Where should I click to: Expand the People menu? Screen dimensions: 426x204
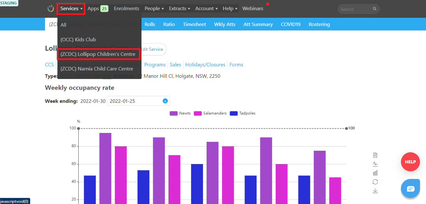(154, 9)
